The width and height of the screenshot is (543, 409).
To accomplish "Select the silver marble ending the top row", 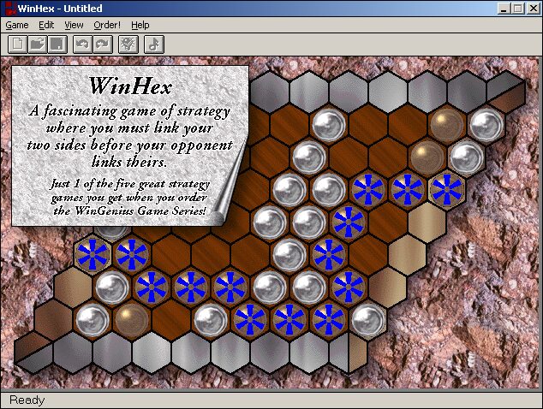I will coord(486,123).
